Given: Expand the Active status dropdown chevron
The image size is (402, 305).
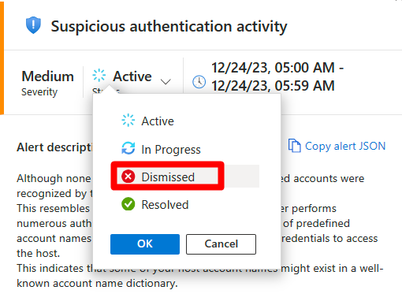Looking at the screenshot, I should tap(166, 82).
